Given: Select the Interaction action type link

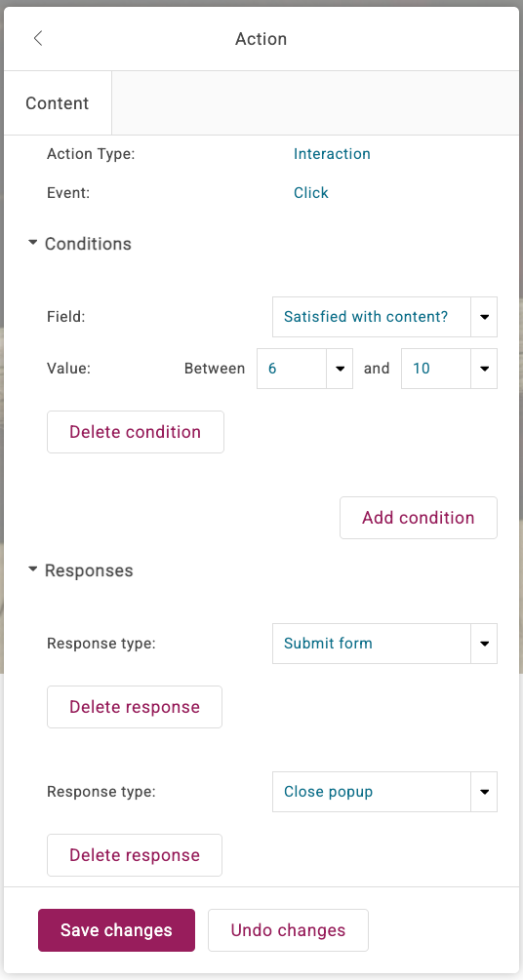Looking at the screenshot, I should click(x=332, y=154).
